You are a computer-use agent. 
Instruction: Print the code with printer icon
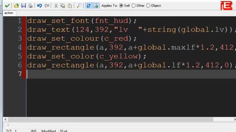click(x=30, y=6)
